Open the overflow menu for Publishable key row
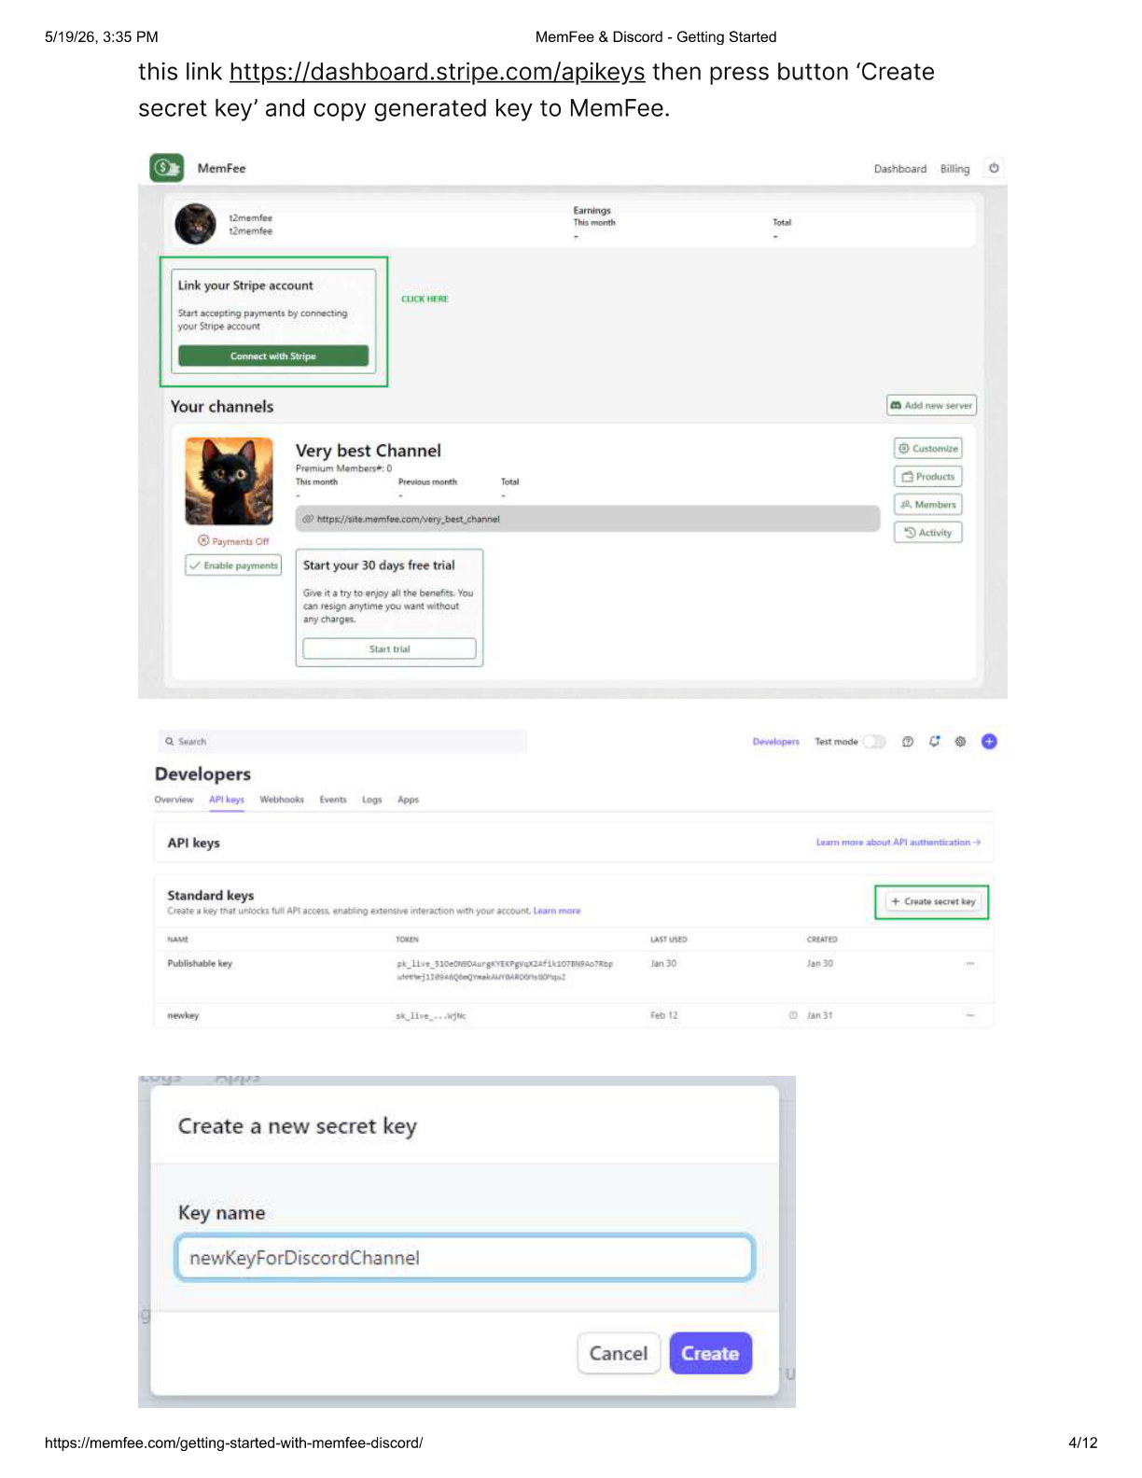The width and height of the screenshot is (1142, 1478). pyautogui.click(x=970, y=964)
